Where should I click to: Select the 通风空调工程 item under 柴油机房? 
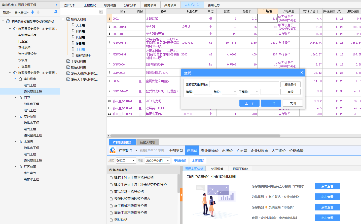pos(33,92)
